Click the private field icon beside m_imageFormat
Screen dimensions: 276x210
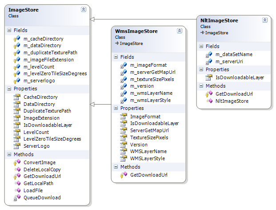coord(124,65)
